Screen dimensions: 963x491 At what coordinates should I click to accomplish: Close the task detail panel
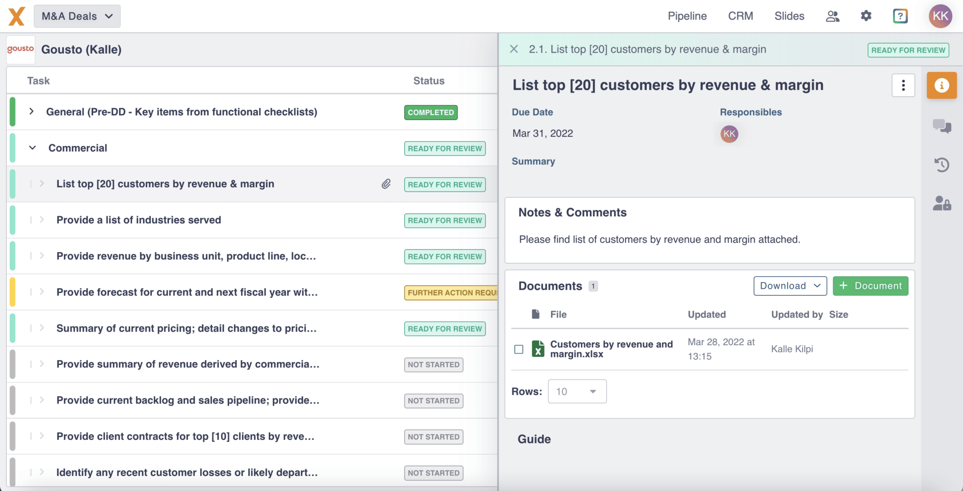(x=514, y=49)
